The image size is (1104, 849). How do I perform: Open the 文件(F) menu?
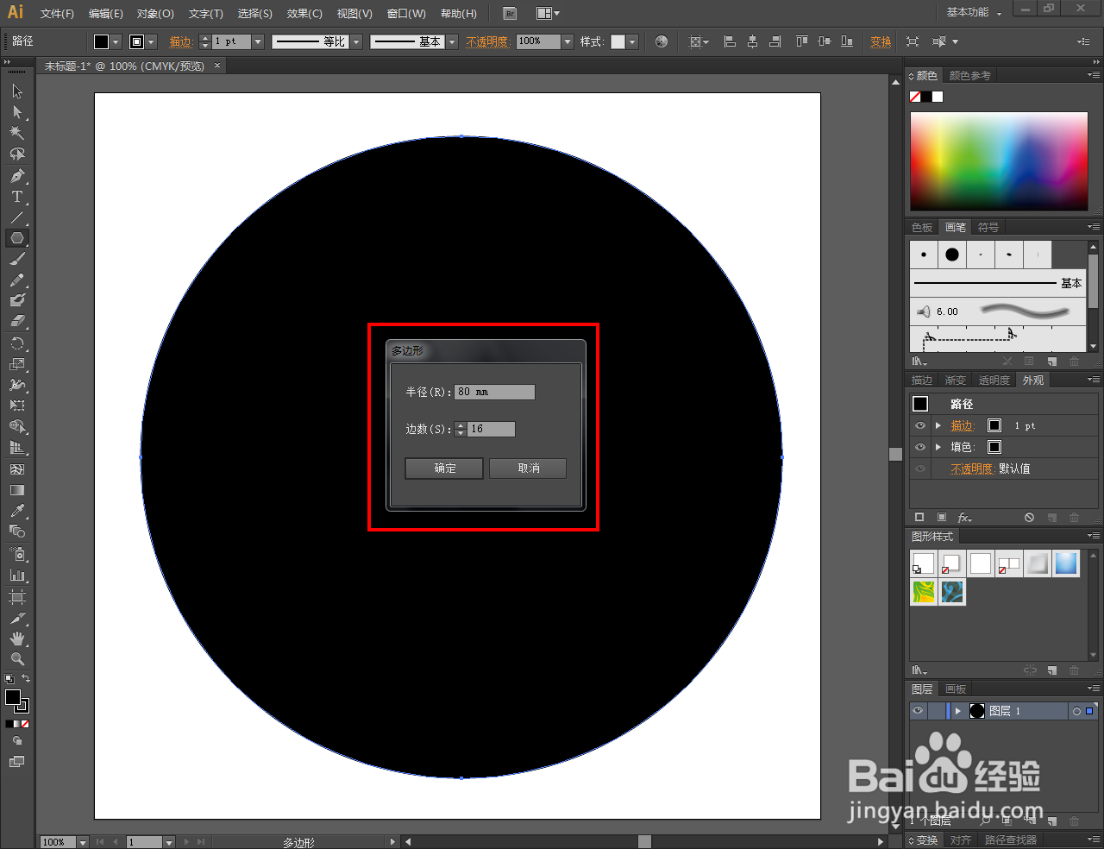point(57,14)
